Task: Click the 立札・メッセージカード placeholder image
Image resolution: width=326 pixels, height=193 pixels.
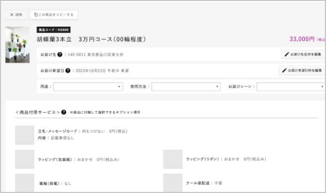Action: (25, 135)
